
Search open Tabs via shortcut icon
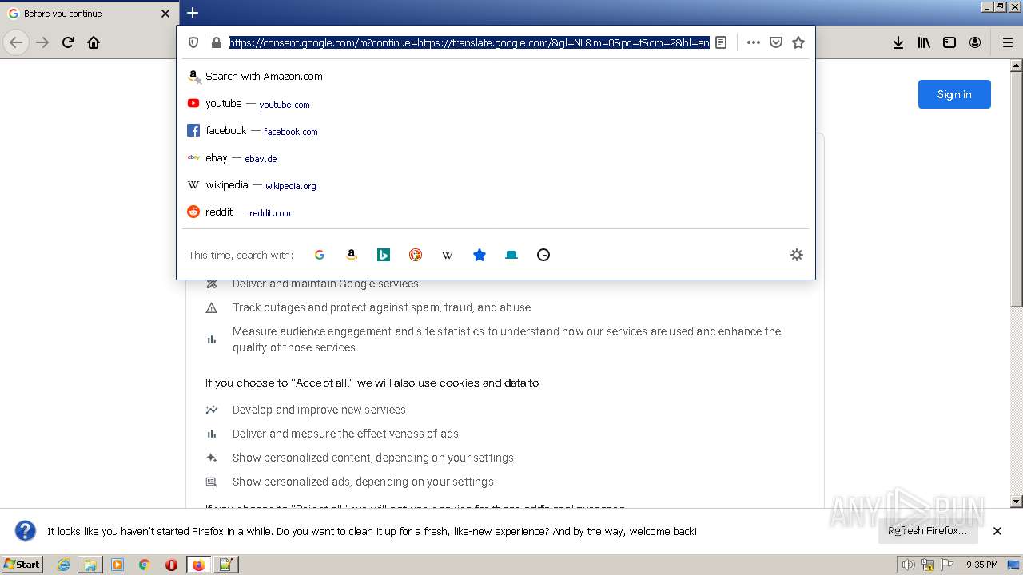point(511,255)
